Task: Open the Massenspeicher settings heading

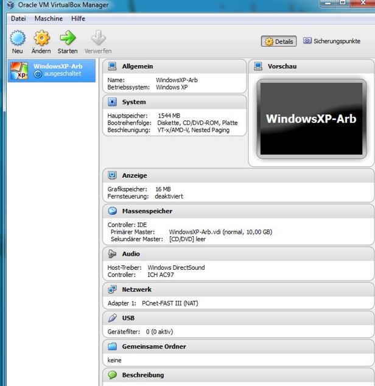Action: point(147,211)
